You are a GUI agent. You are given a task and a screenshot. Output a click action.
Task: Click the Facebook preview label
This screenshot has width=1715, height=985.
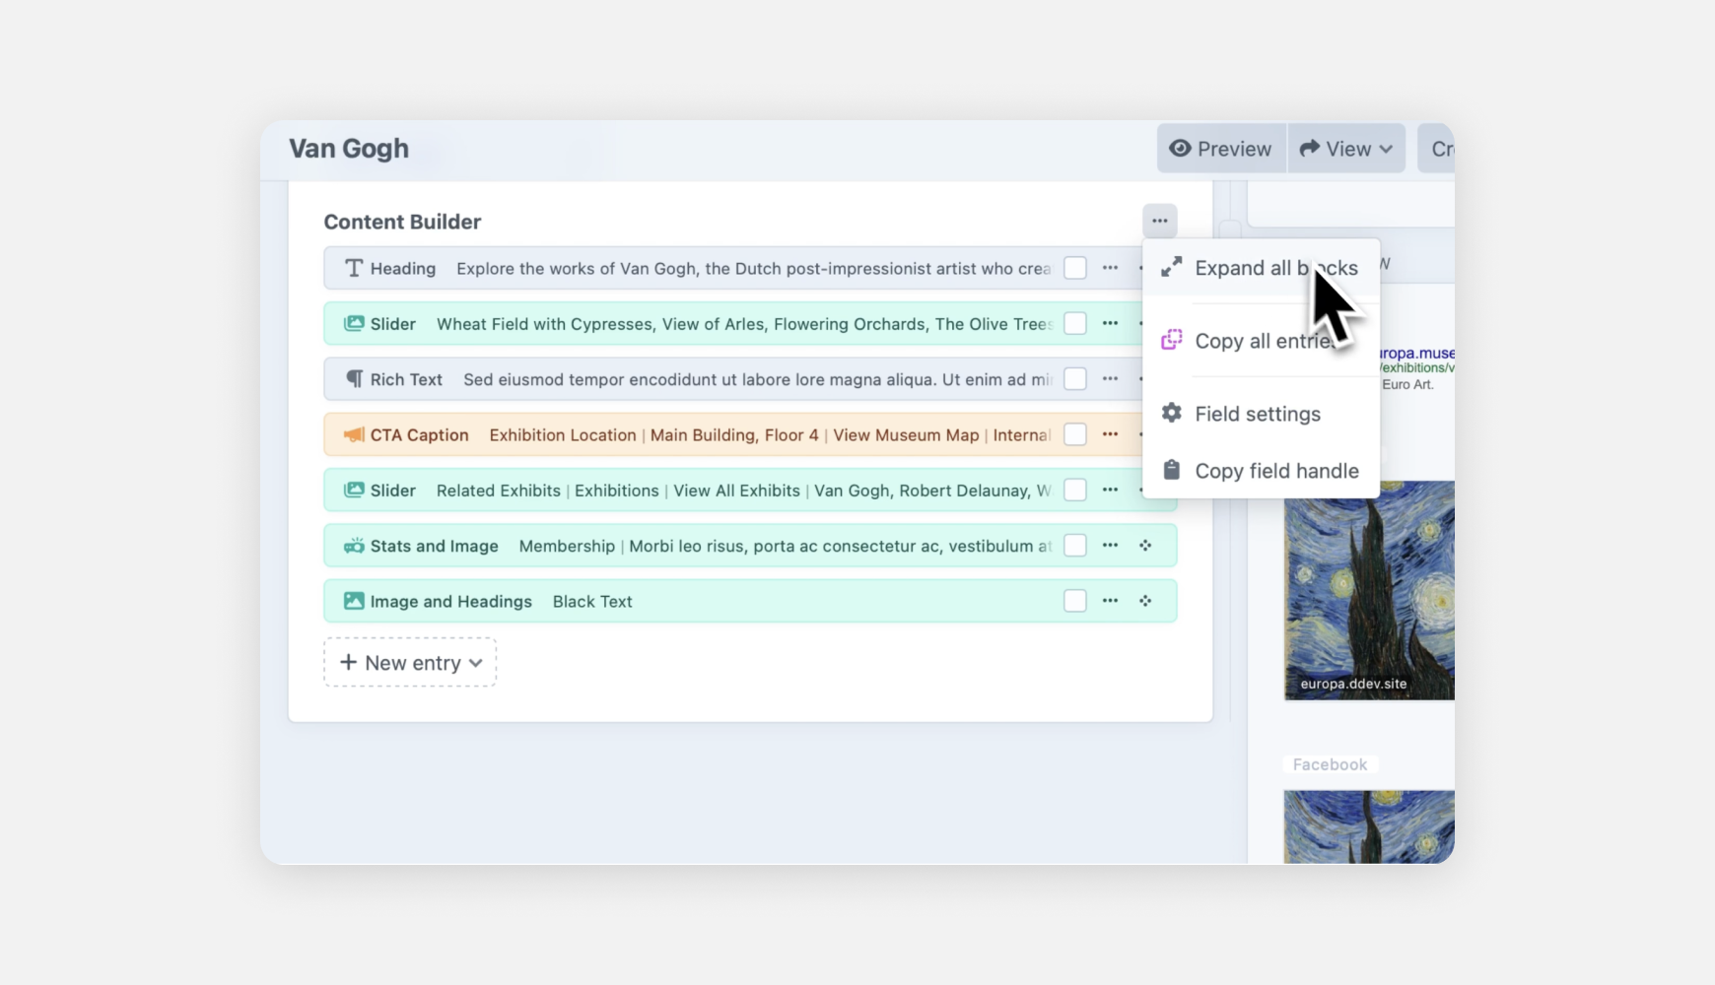pyautogui.click(x=1330, y=764)
